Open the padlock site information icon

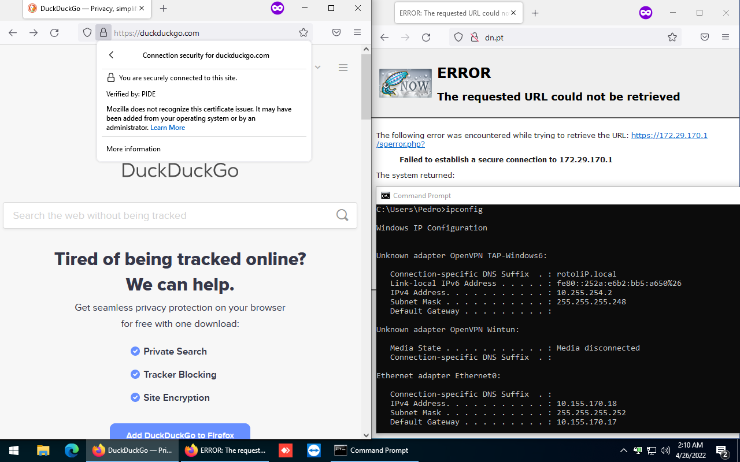tap(103, 32)
